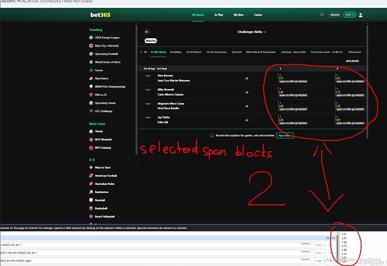Select the 1st Set Total Games tab
This screenshot has width=387, height=266.
pos(216,52)
